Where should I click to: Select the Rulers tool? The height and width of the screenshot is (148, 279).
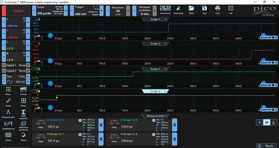(8, 102)
